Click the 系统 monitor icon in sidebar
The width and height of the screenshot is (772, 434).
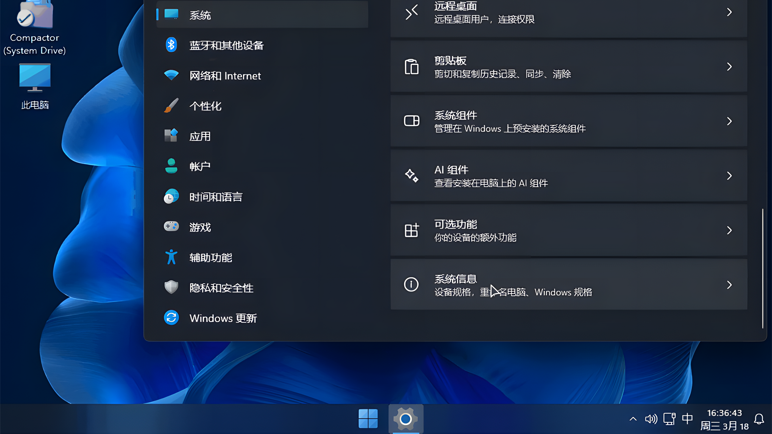coord(171,14)
